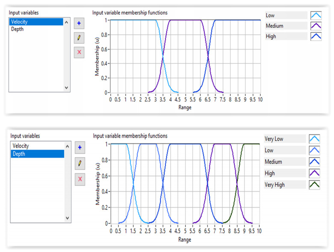Click the Low membership color swatch in Velocity legend

316,15
